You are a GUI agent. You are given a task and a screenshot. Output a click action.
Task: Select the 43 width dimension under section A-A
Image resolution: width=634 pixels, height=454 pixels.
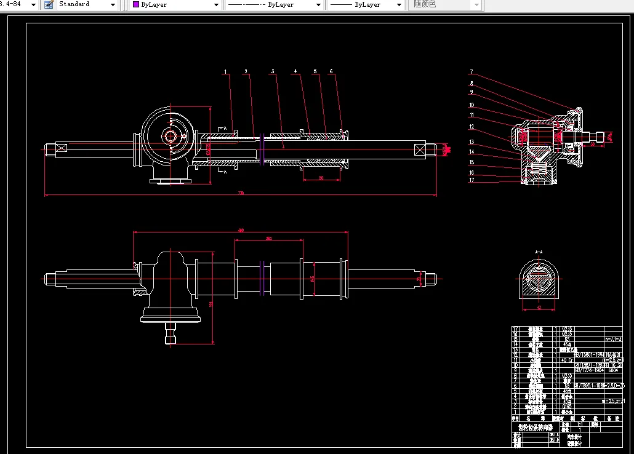(539, 308)
